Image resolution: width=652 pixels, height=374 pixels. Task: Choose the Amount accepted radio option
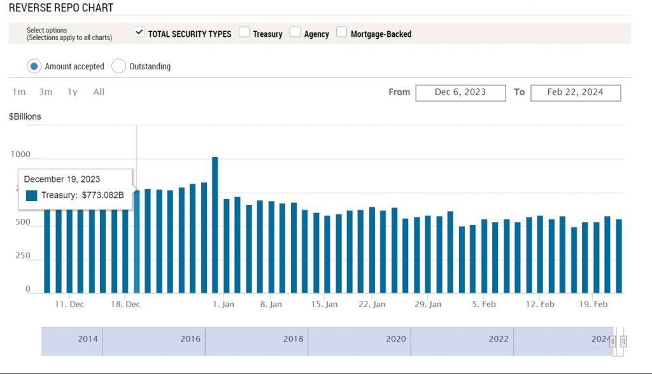(x=34, y=66)
